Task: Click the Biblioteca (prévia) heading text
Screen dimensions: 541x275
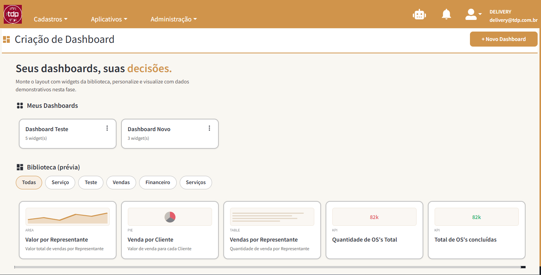Action: pyautogui.click(x=53, y=167)
